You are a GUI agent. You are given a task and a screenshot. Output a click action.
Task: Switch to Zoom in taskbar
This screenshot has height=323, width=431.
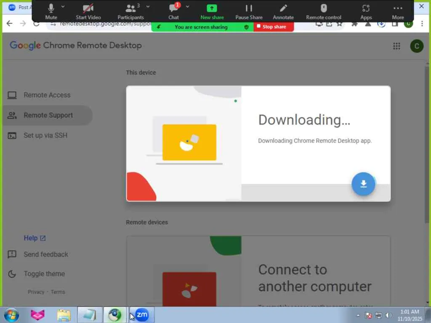pos(142,315)
